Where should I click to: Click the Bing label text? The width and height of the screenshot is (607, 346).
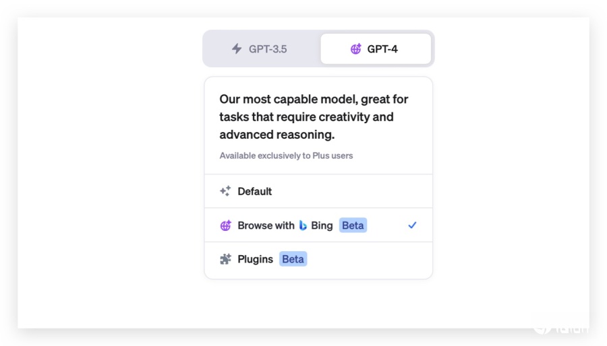point(322,225)
